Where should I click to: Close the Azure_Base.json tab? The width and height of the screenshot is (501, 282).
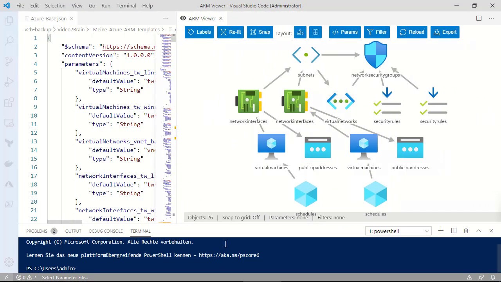click(71, 18)
